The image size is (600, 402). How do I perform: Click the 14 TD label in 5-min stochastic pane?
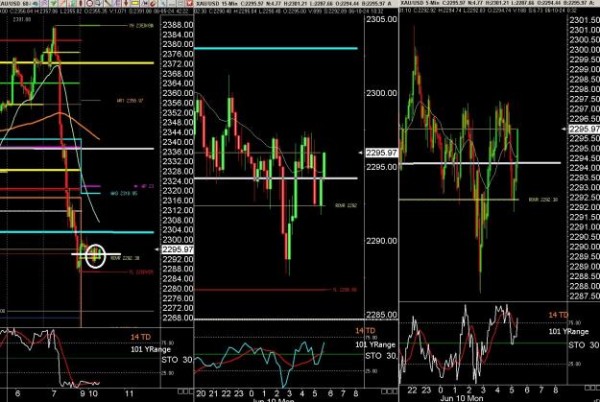(x=559, y=315)
